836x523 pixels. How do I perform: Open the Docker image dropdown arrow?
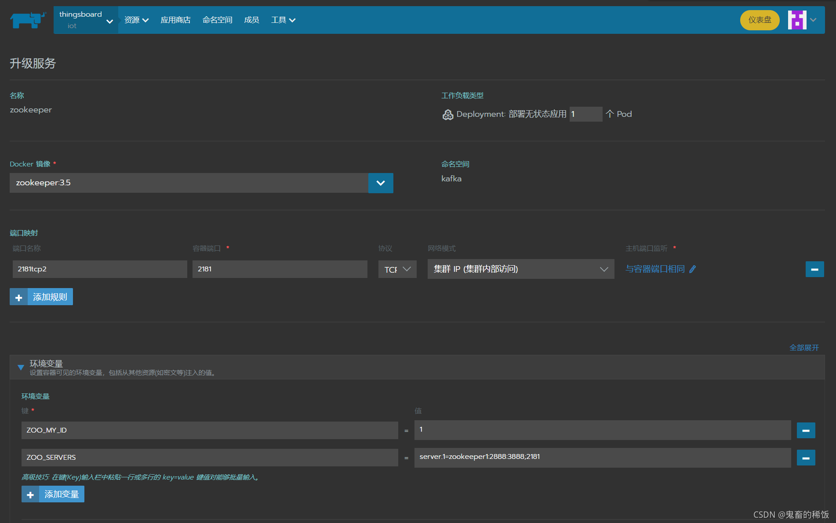(x=381, y=183)
